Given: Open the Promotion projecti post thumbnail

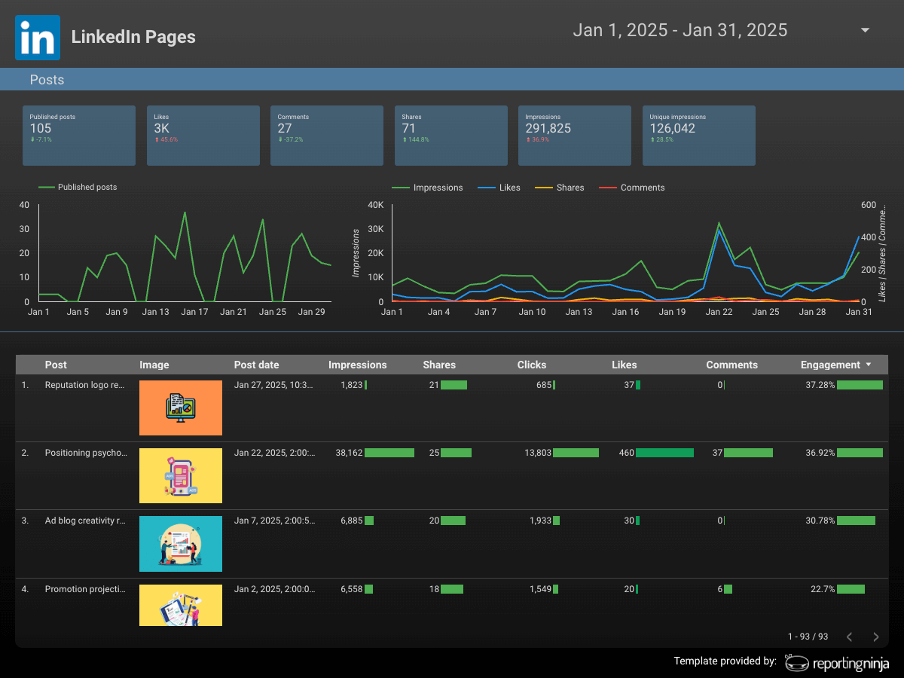Looking at the screenshot, I should click(181, 605).
